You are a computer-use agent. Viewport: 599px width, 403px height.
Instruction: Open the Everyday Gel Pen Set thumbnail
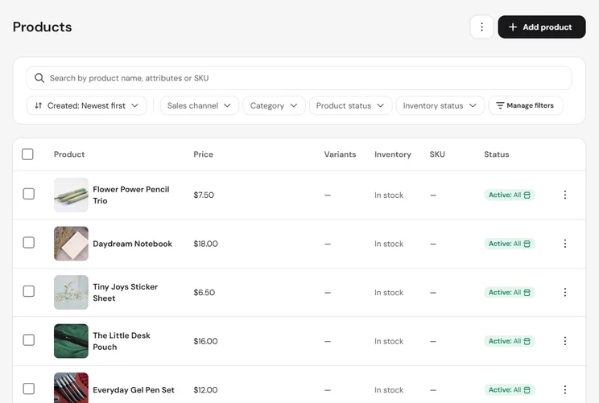point(71,388)
